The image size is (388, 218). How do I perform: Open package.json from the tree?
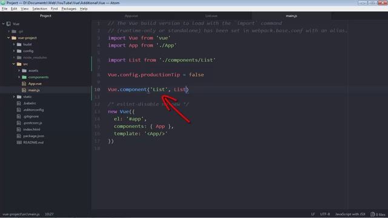34,136
